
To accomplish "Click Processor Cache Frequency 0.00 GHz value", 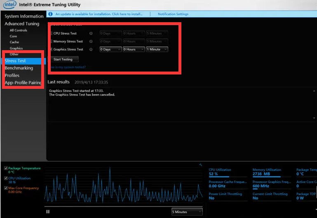I will coord(217,186).
